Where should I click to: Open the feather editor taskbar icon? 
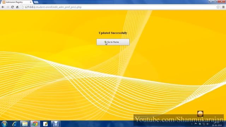tap(46, 124)
